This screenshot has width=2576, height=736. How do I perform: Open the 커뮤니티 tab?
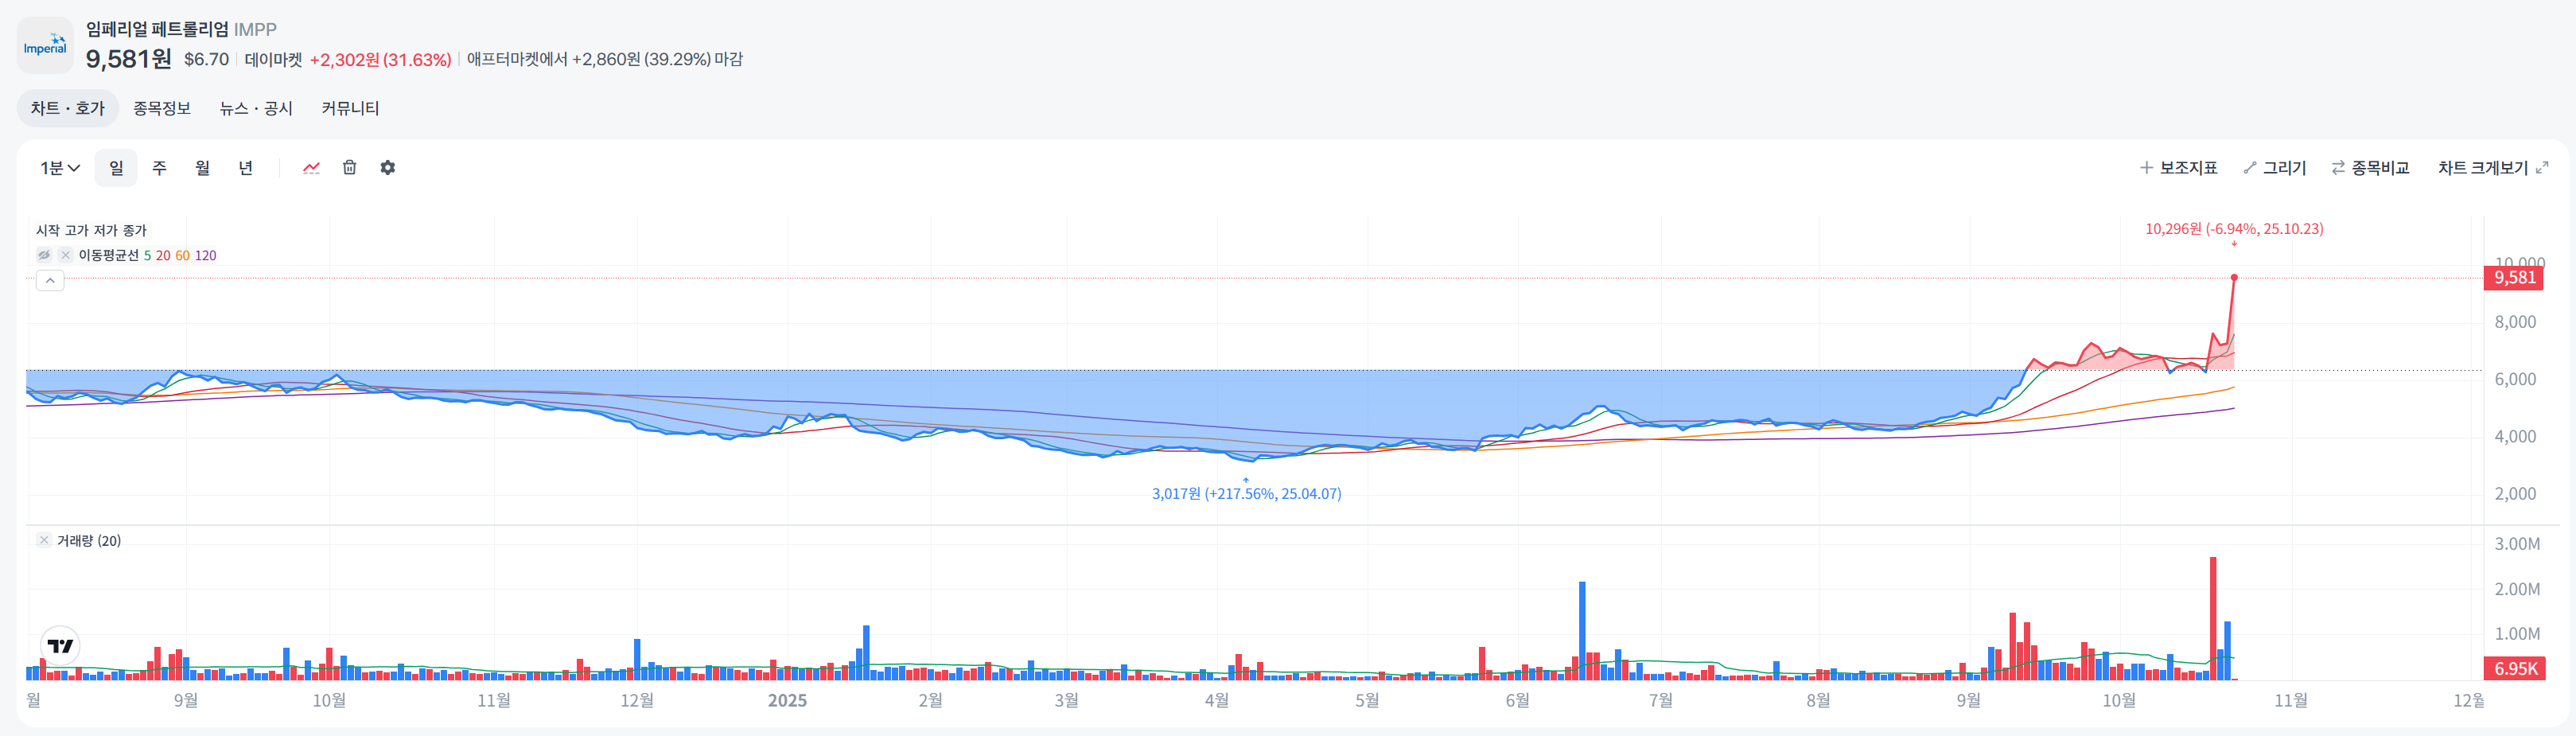coord(350,108)
